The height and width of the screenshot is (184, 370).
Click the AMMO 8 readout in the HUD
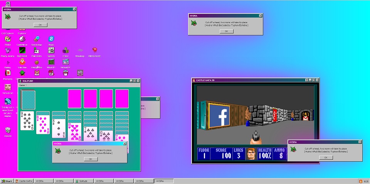click(x=279, y=154)
